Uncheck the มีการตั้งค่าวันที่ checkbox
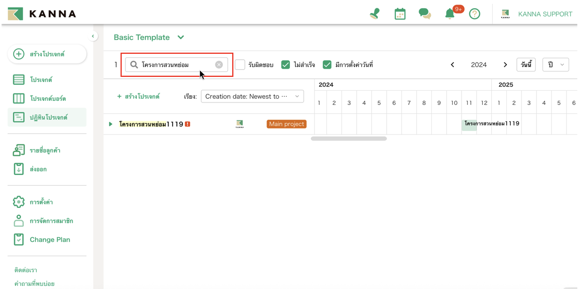Image resolution: width=580 pixels, height=289 pixels. 327,65
